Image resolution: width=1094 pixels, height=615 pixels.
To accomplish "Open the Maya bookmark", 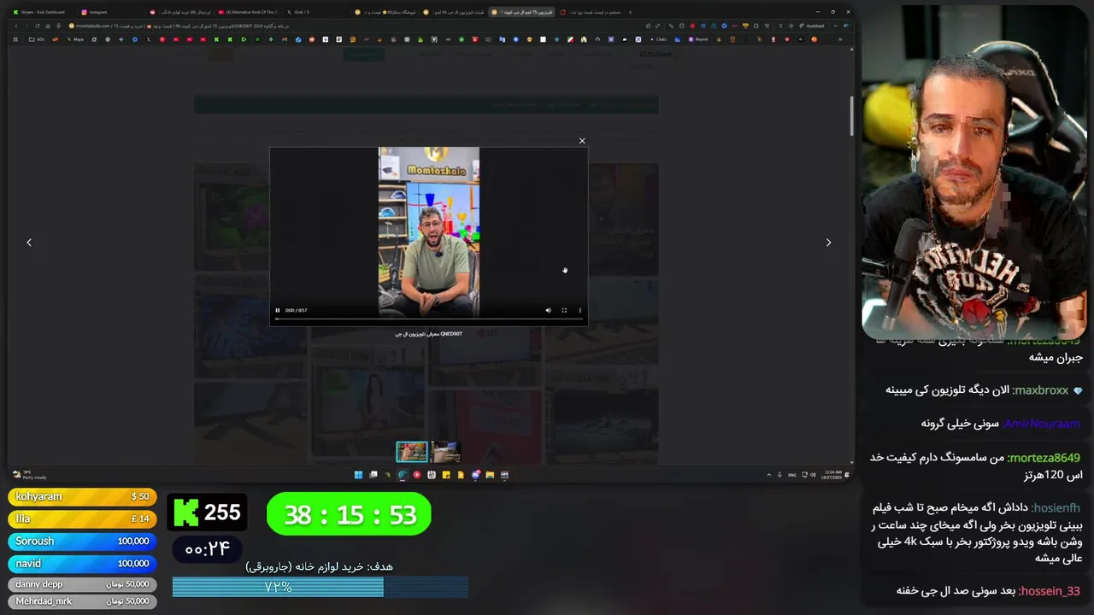I will coord(75,39).
